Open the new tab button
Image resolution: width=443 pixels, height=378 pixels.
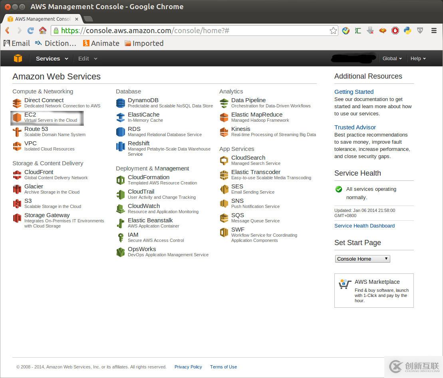tap(88, 19)
